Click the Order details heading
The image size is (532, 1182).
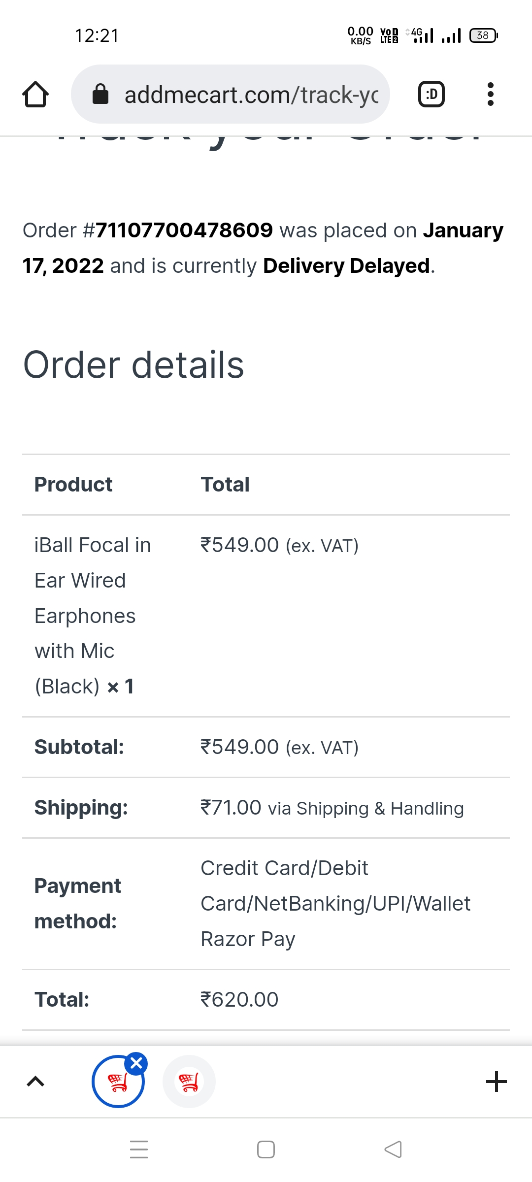pos(134,365)
